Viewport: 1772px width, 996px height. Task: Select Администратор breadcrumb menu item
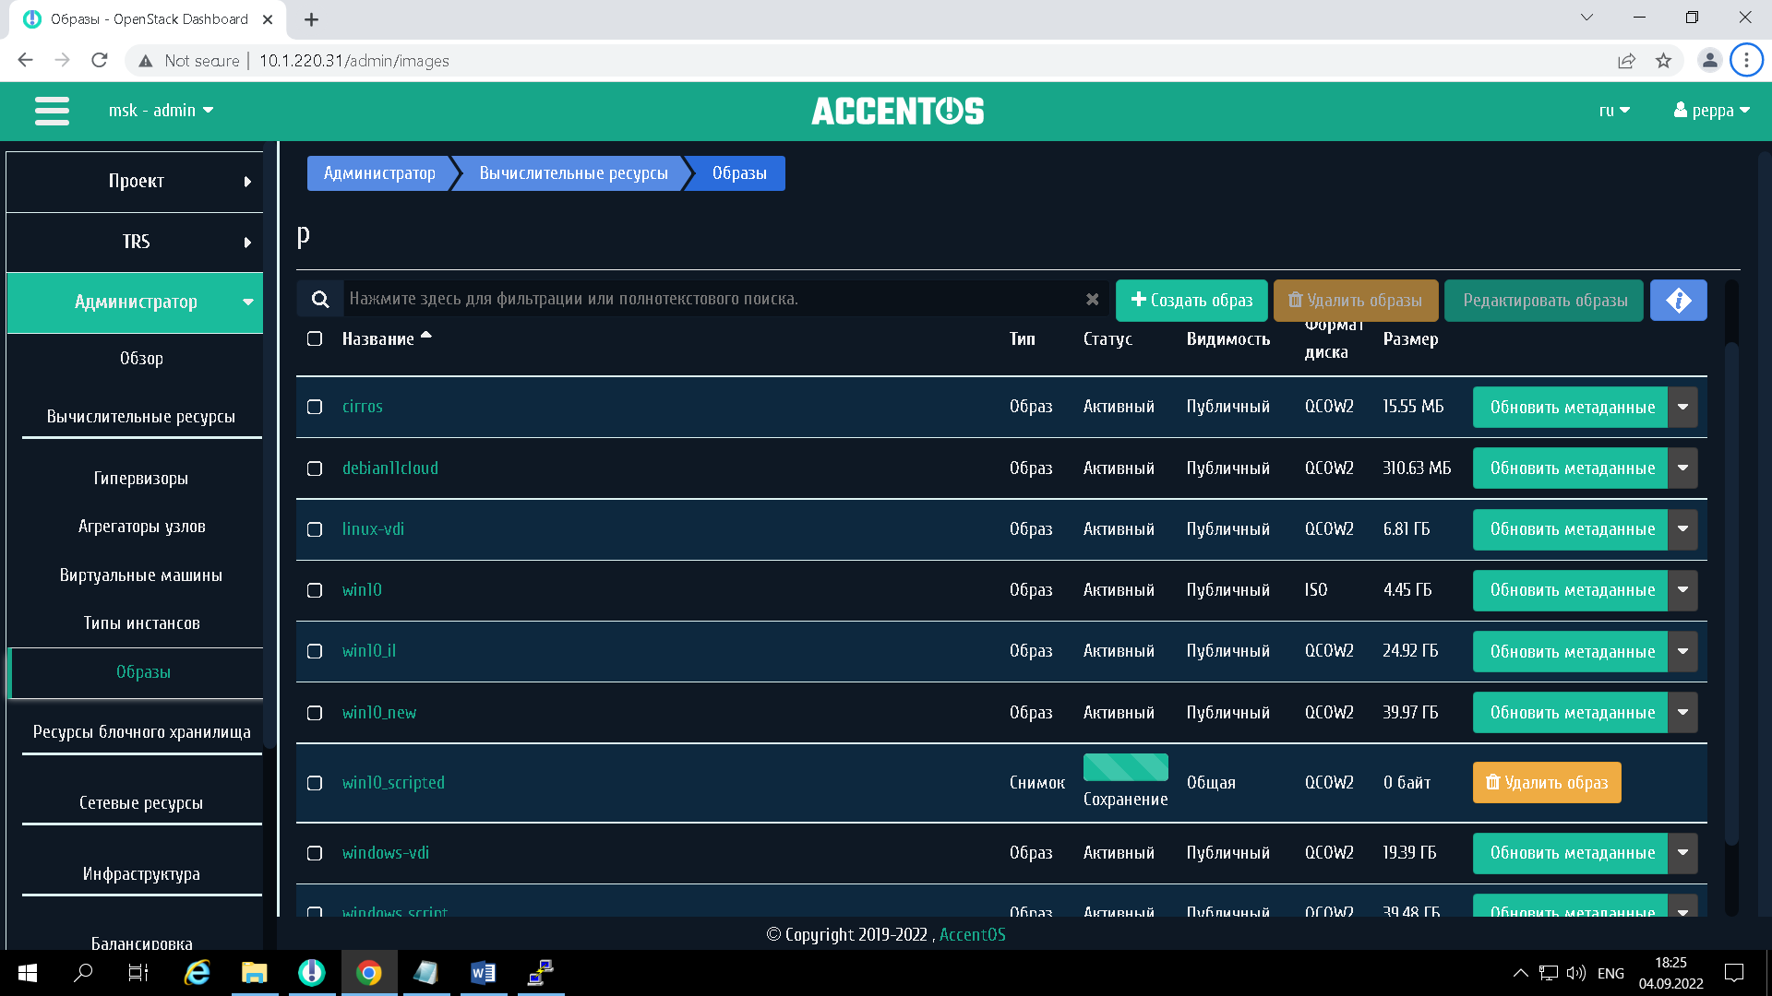378,172
